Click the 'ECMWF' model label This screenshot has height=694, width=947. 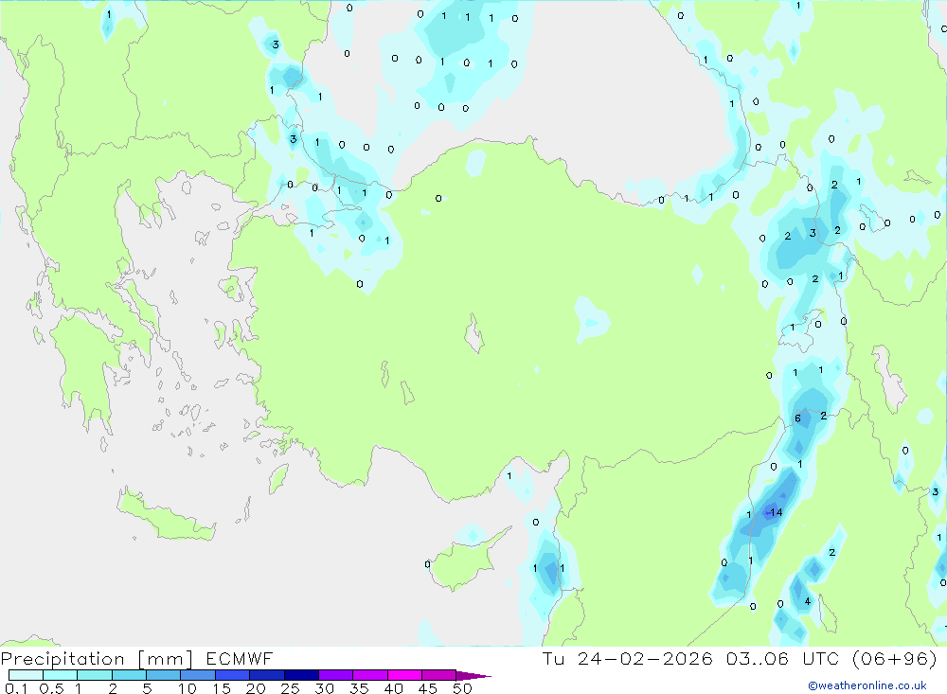240,658
